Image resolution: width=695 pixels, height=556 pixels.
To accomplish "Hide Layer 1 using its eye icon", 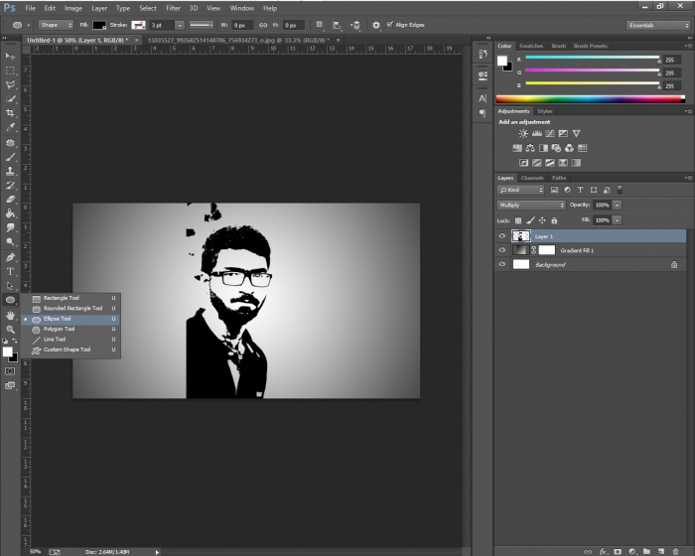I will [x=502, y=236].
